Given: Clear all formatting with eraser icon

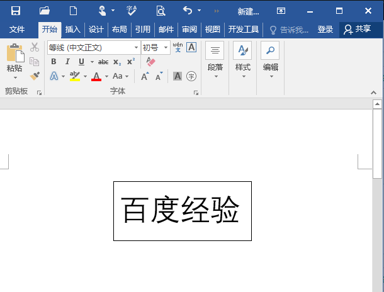Looking at the screenshot, I should [150, 62].
